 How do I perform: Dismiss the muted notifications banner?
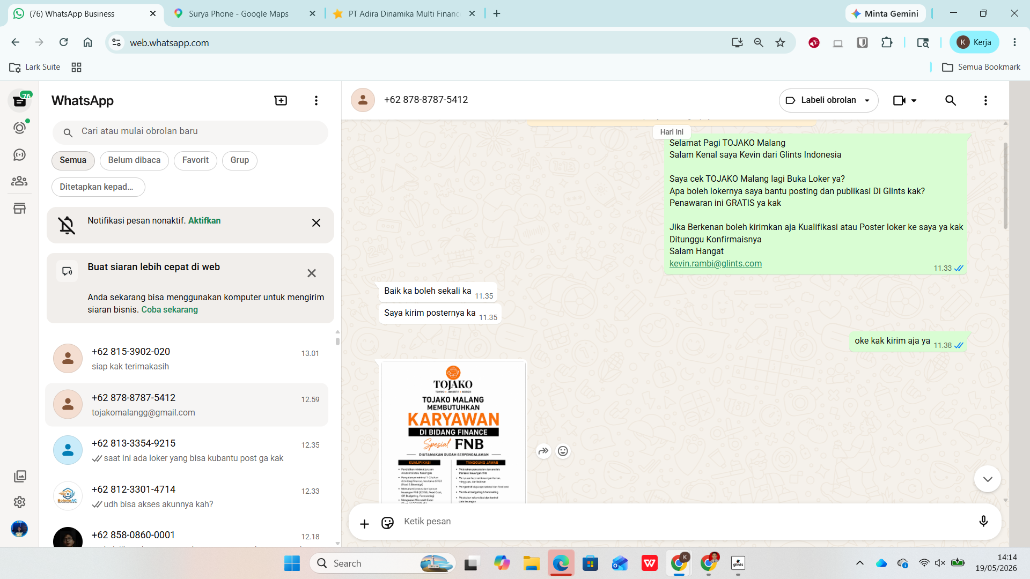pos(316,223)
